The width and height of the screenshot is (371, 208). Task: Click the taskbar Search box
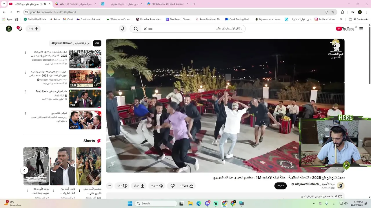click(x=156, y=203)
